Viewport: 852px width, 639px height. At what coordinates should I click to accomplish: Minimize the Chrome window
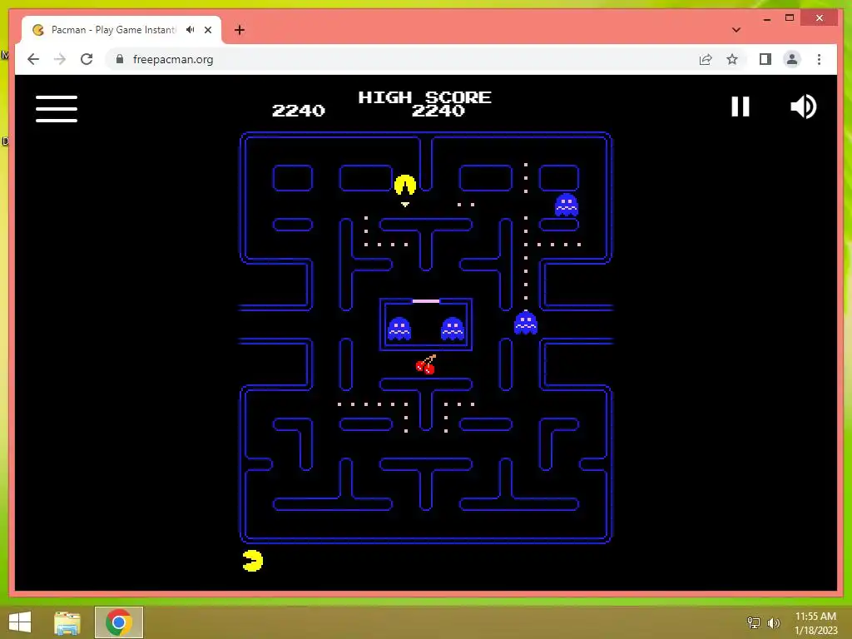pyautogui.click(x=767, y=18)
